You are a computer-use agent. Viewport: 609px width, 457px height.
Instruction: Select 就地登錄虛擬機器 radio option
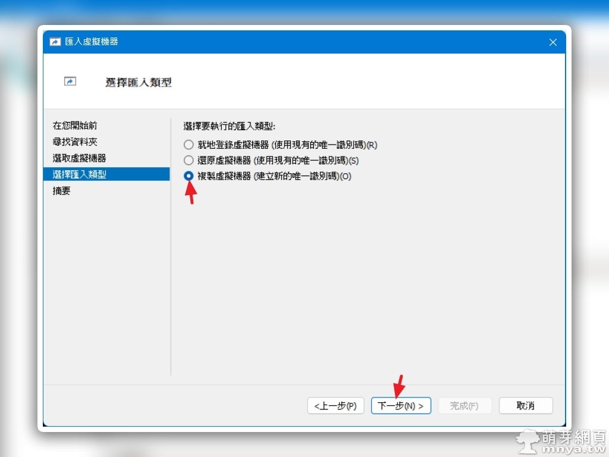[189, 145]
